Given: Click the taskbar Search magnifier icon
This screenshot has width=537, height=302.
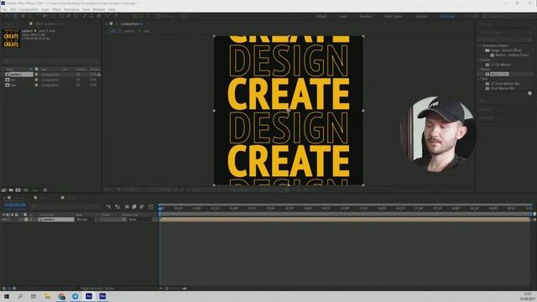Looking at the screenshot, I should [x=20, y=296].
